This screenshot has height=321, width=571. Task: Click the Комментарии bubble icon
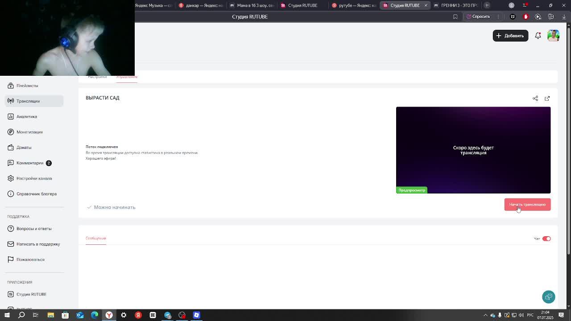(x=11, y=163)
